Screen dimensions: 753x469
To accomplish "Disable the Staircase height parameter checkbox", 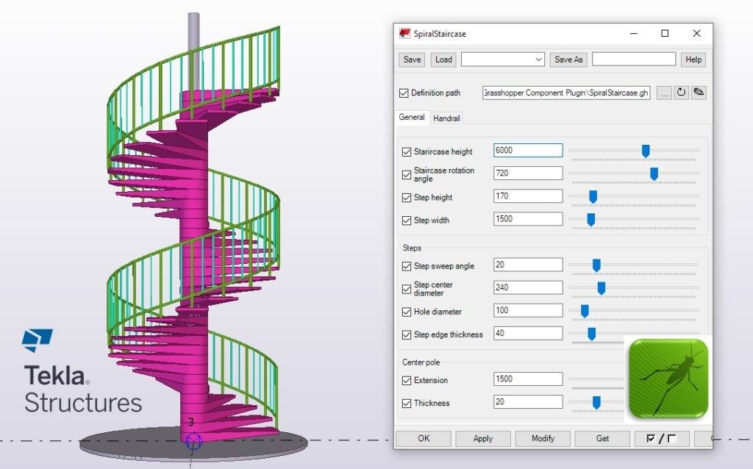I will (407, 151).
